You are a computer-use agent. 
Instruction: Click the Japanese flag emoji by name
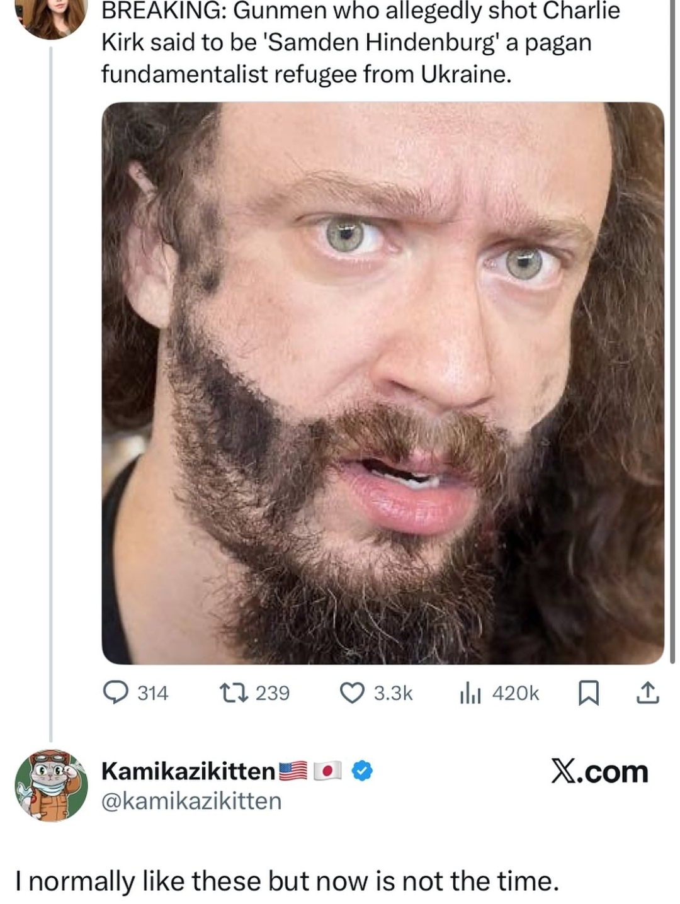[327, 770]
